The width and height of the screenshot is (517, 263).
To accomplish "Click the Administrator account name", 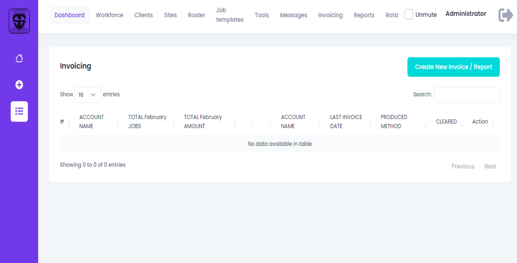I will [x=466, y=14].
